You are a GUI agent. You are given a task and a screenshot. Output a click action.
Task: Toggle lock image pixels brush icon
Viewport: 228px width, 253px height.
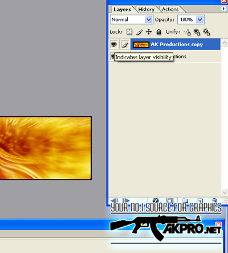139,32
